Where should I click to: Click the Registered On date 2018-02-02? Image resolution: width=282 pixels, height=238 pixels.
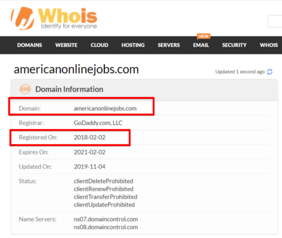(x=90, y=138)
